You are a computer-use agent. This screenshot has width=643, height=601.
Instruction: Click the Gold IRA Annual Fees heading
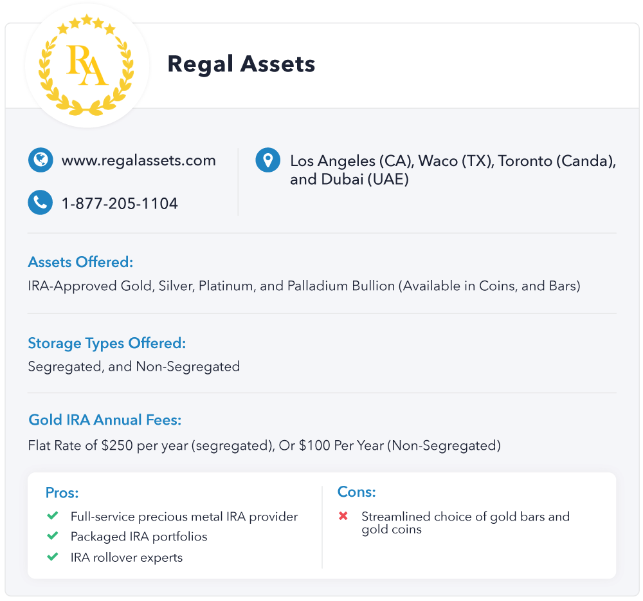point(105,420)
